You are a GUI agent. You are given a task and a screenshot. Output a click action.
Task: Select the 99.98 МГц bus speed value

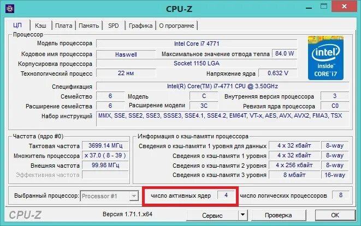tap(105, 165)
